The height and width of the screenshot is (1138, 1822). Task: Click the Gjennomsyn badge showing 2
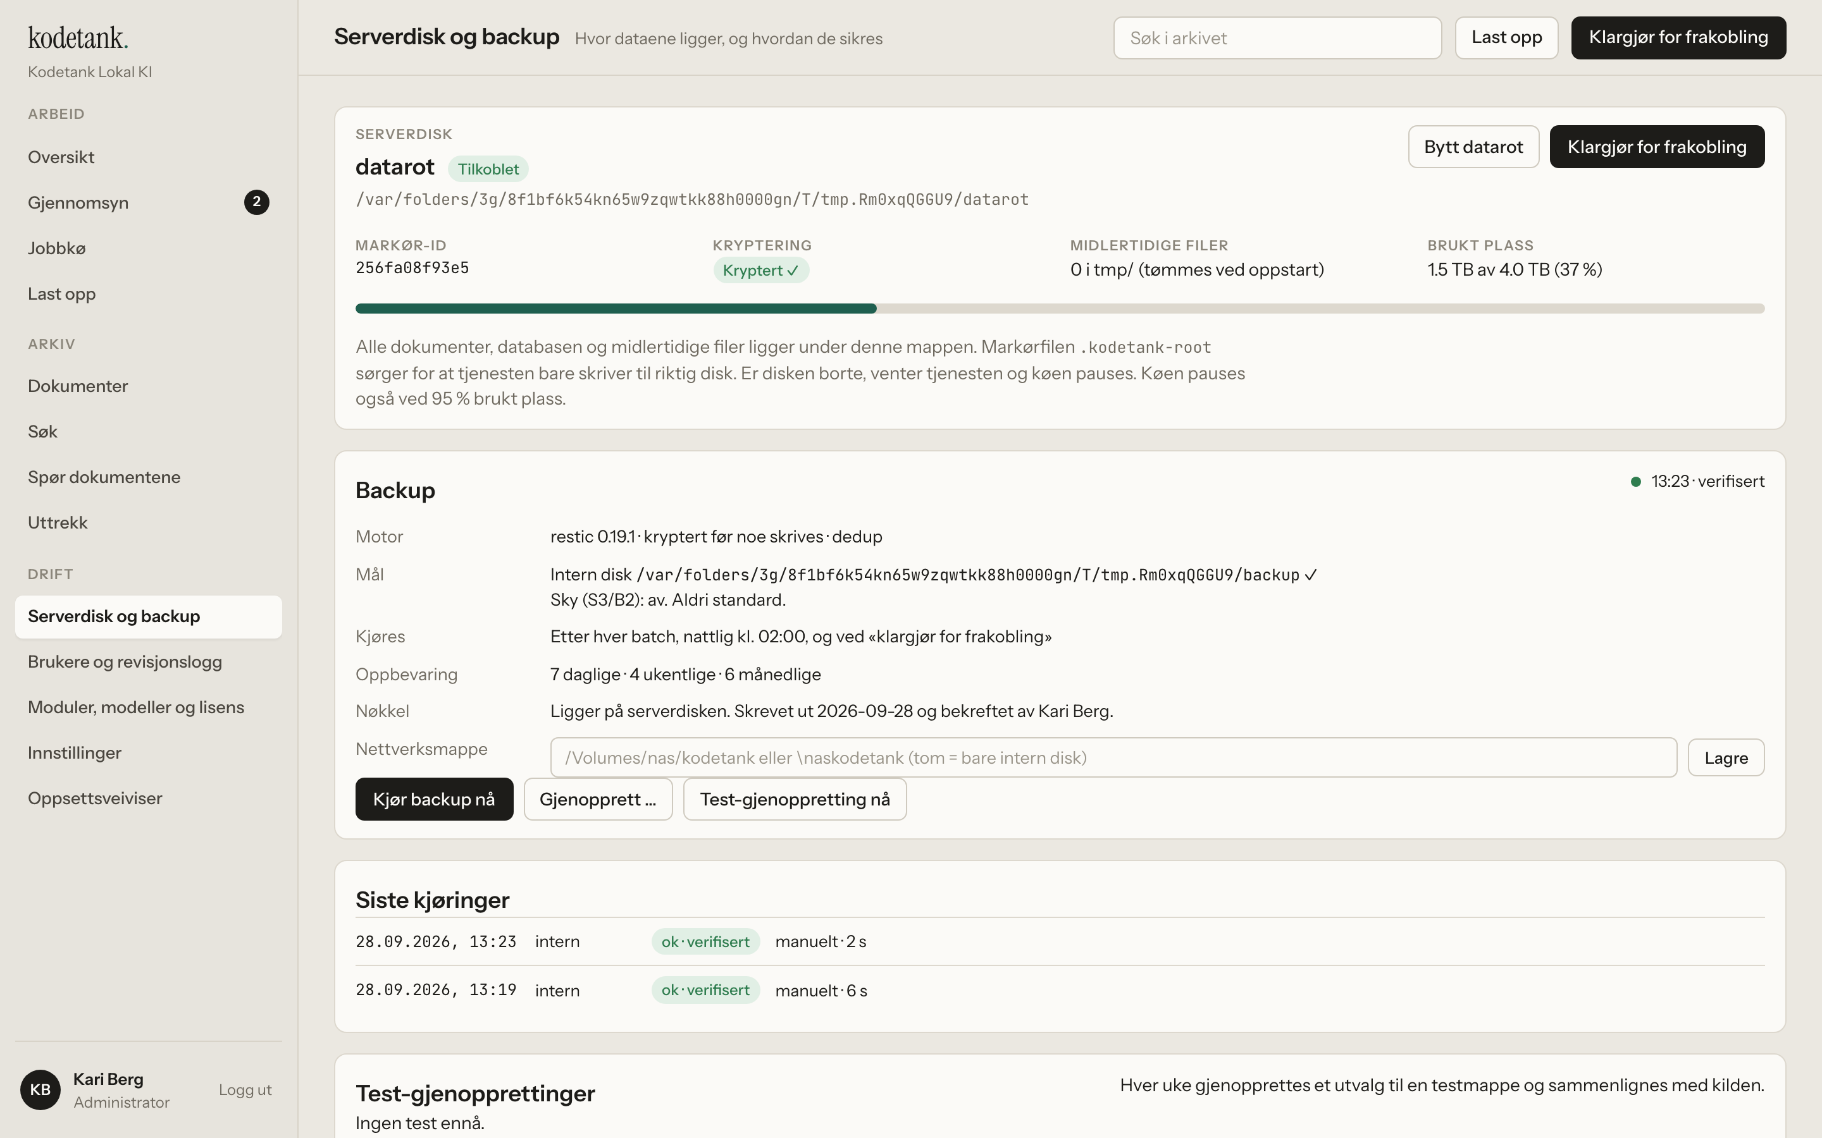(x=256, y=202)
